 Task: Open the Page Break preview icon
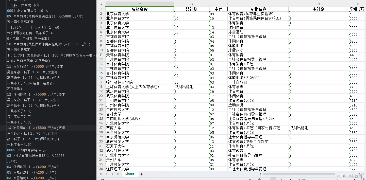[x=289, y=179]
